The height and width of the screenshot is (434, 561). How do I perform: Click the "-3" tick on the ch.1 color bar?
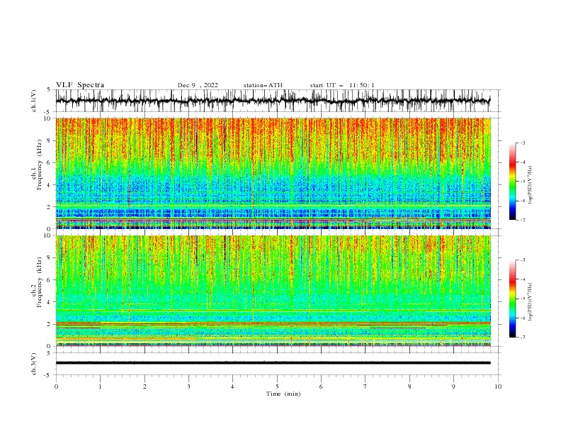(x=522, y=143)
